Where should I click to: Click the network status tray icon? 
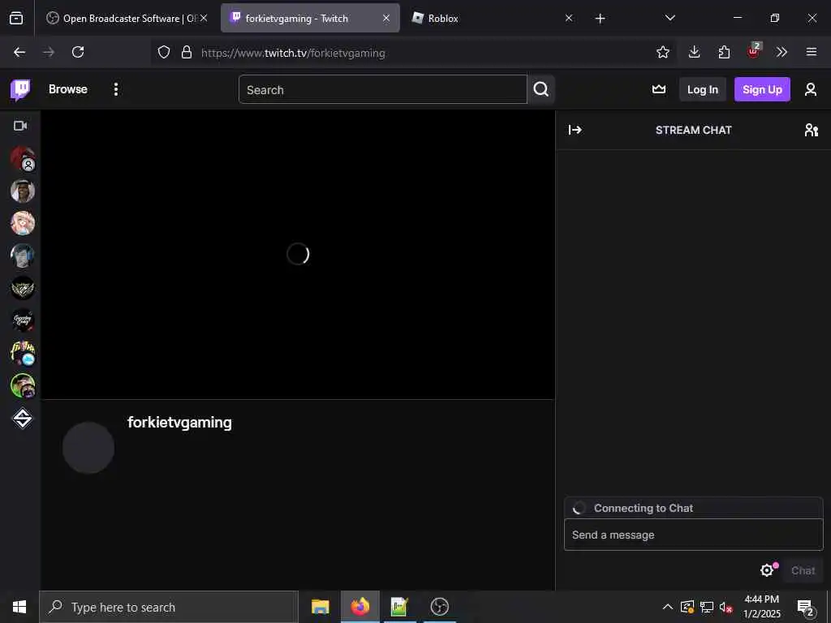point(707,607)
